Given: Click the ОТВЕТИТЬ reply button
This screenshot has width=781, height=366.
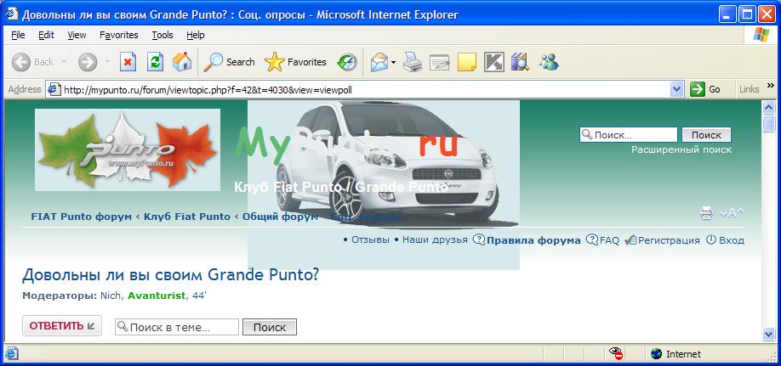Looking at the screenshot, I should pos(62,326).
